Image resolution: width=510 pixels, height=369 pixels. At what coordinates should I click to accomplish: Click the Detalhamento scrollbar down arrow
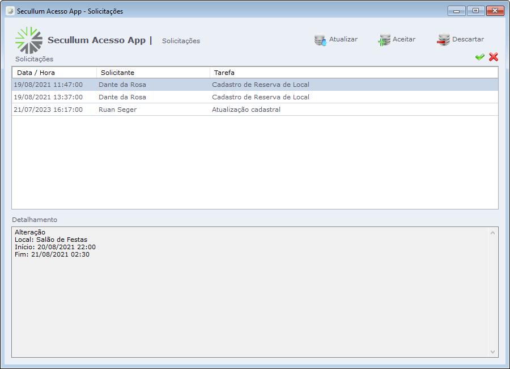[x=493, y=352]
